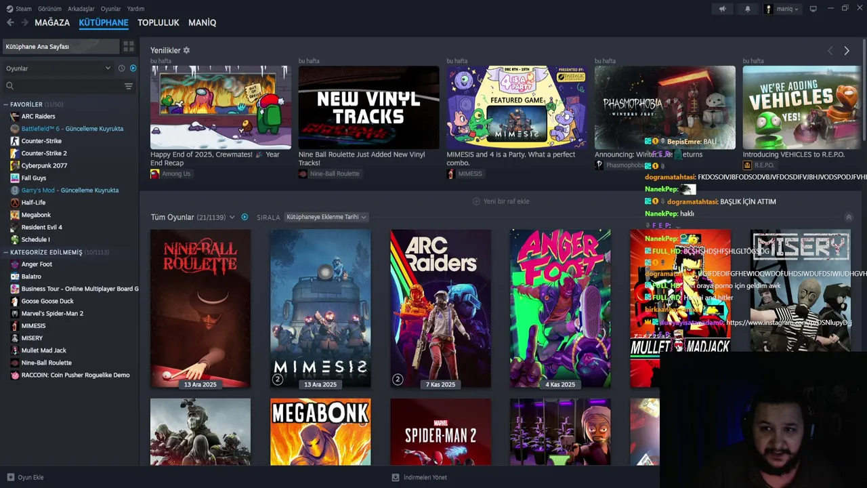Select MIMESIS game cover art
This screenshot has height=488, width=867.
(x=320, y=308)
